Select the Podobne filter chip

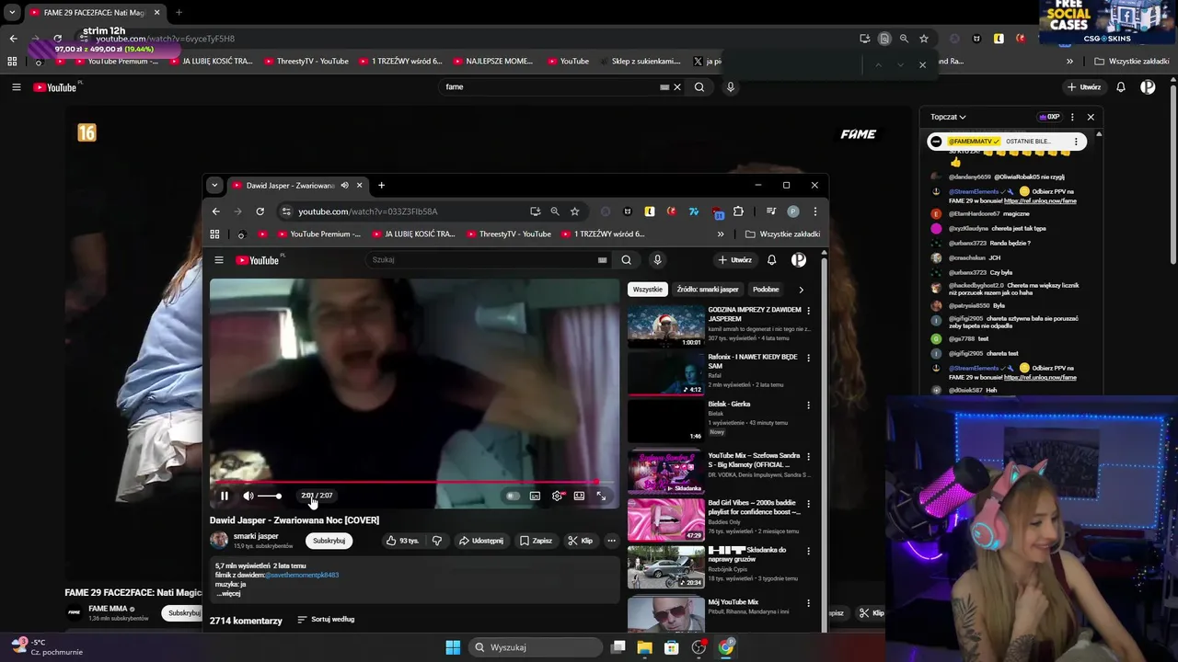point(766,290)
